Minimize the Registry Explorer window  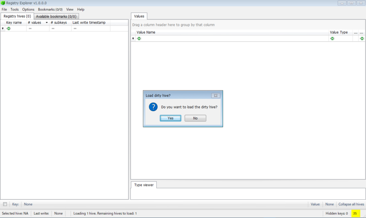coord(342,3)
